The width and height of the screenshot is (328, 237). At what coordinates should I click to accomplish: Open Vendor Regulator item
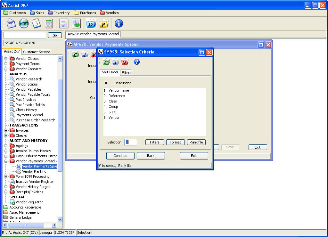26,202
